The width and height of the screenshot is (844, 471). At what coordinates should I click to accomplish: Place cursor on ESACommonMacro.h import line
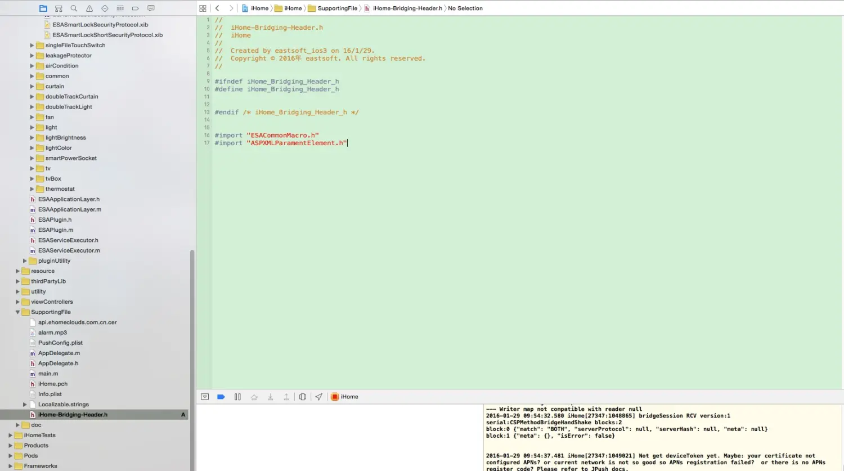pos(267,136)
